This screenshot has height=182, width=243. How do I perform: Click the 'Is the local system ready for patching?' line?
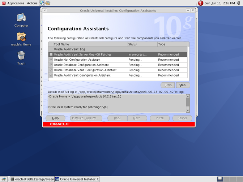pos(78,107)
